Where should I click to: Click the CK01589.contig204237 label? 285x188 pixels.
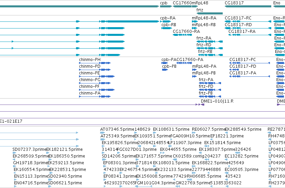point(197,156)
